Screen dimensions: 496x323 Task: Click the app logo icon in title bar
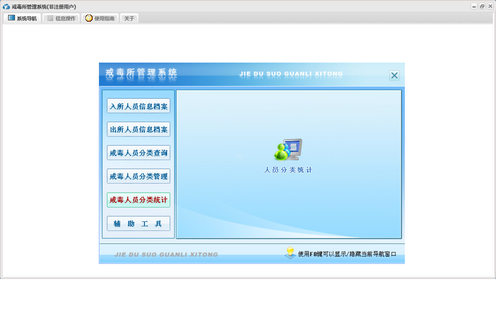click(6, 7)
